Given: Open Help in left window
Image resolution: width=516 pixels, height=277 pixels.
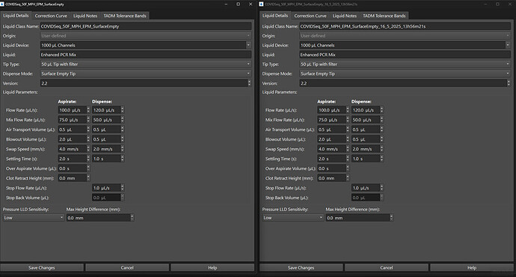Looking at the screenshot, I should coord(212,267).
